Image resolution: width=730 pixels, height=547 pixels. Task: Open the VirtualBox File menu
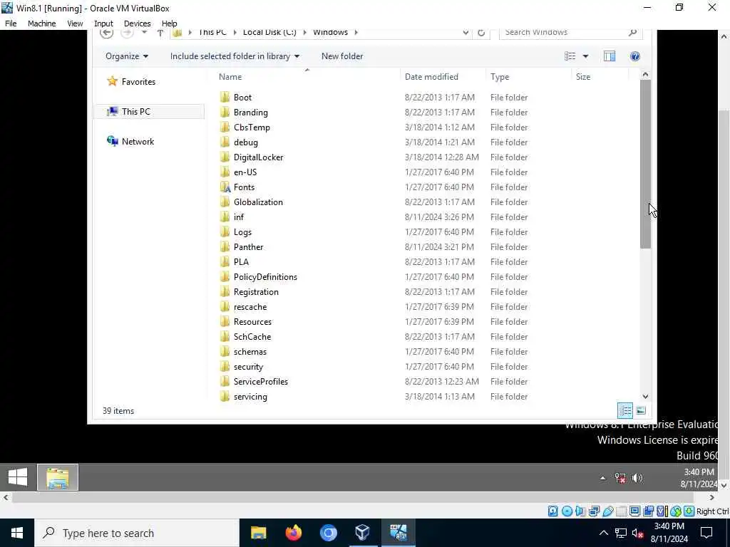click(x=11, y=24)
